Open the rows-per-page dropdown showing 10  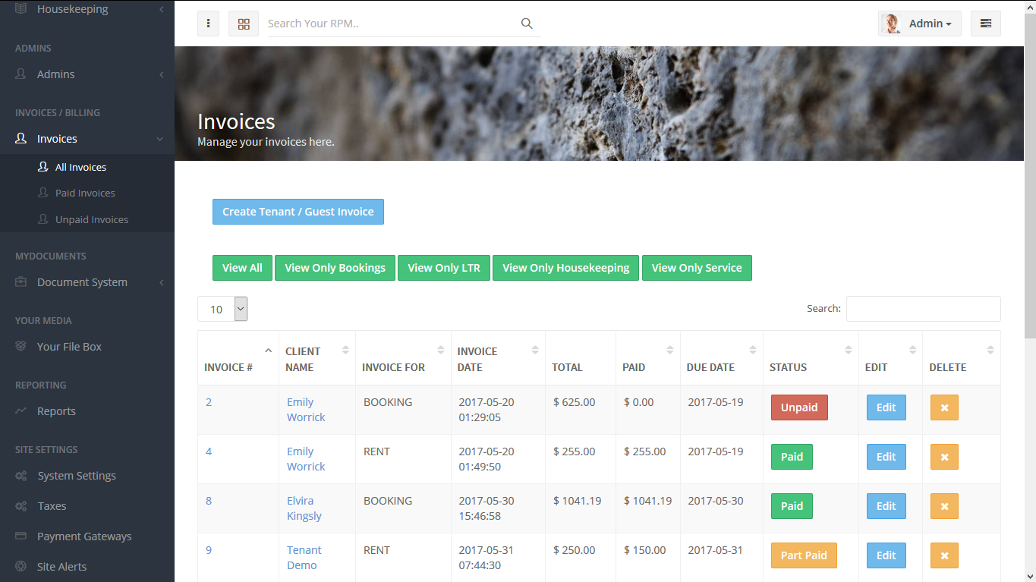tap(222, 309)
